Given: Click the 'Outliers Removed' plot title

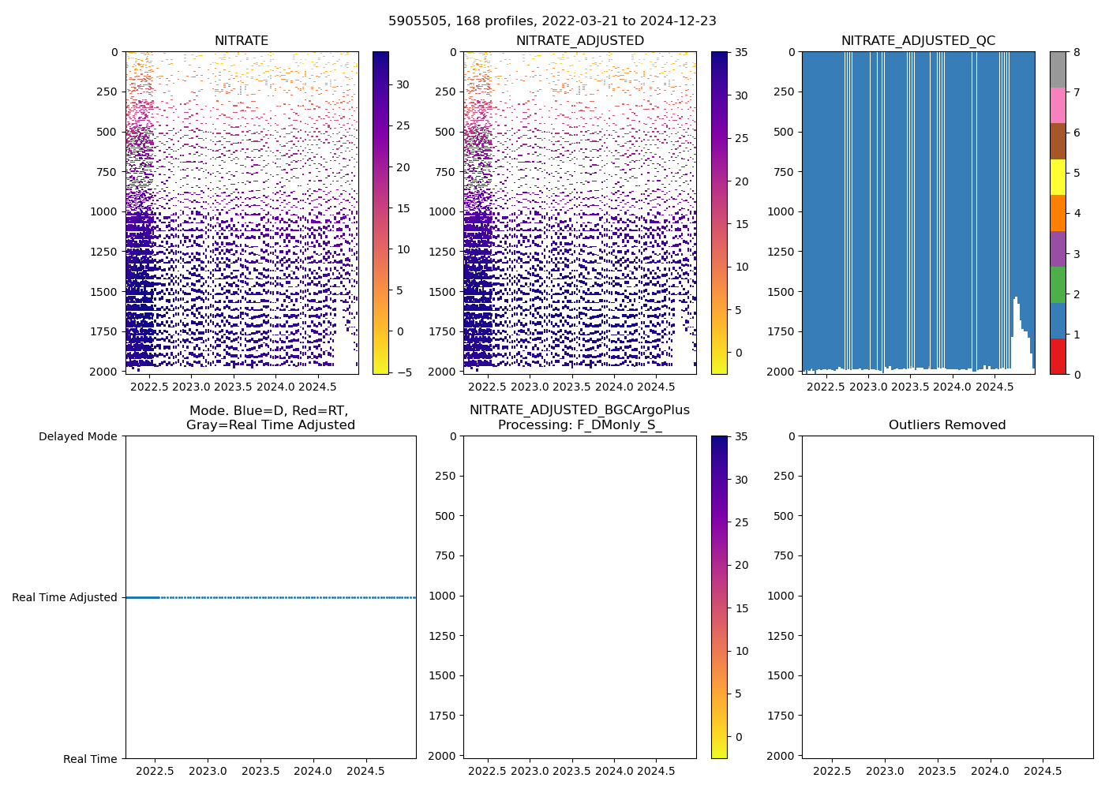Looking at the screenshot, I should [947, 425].
